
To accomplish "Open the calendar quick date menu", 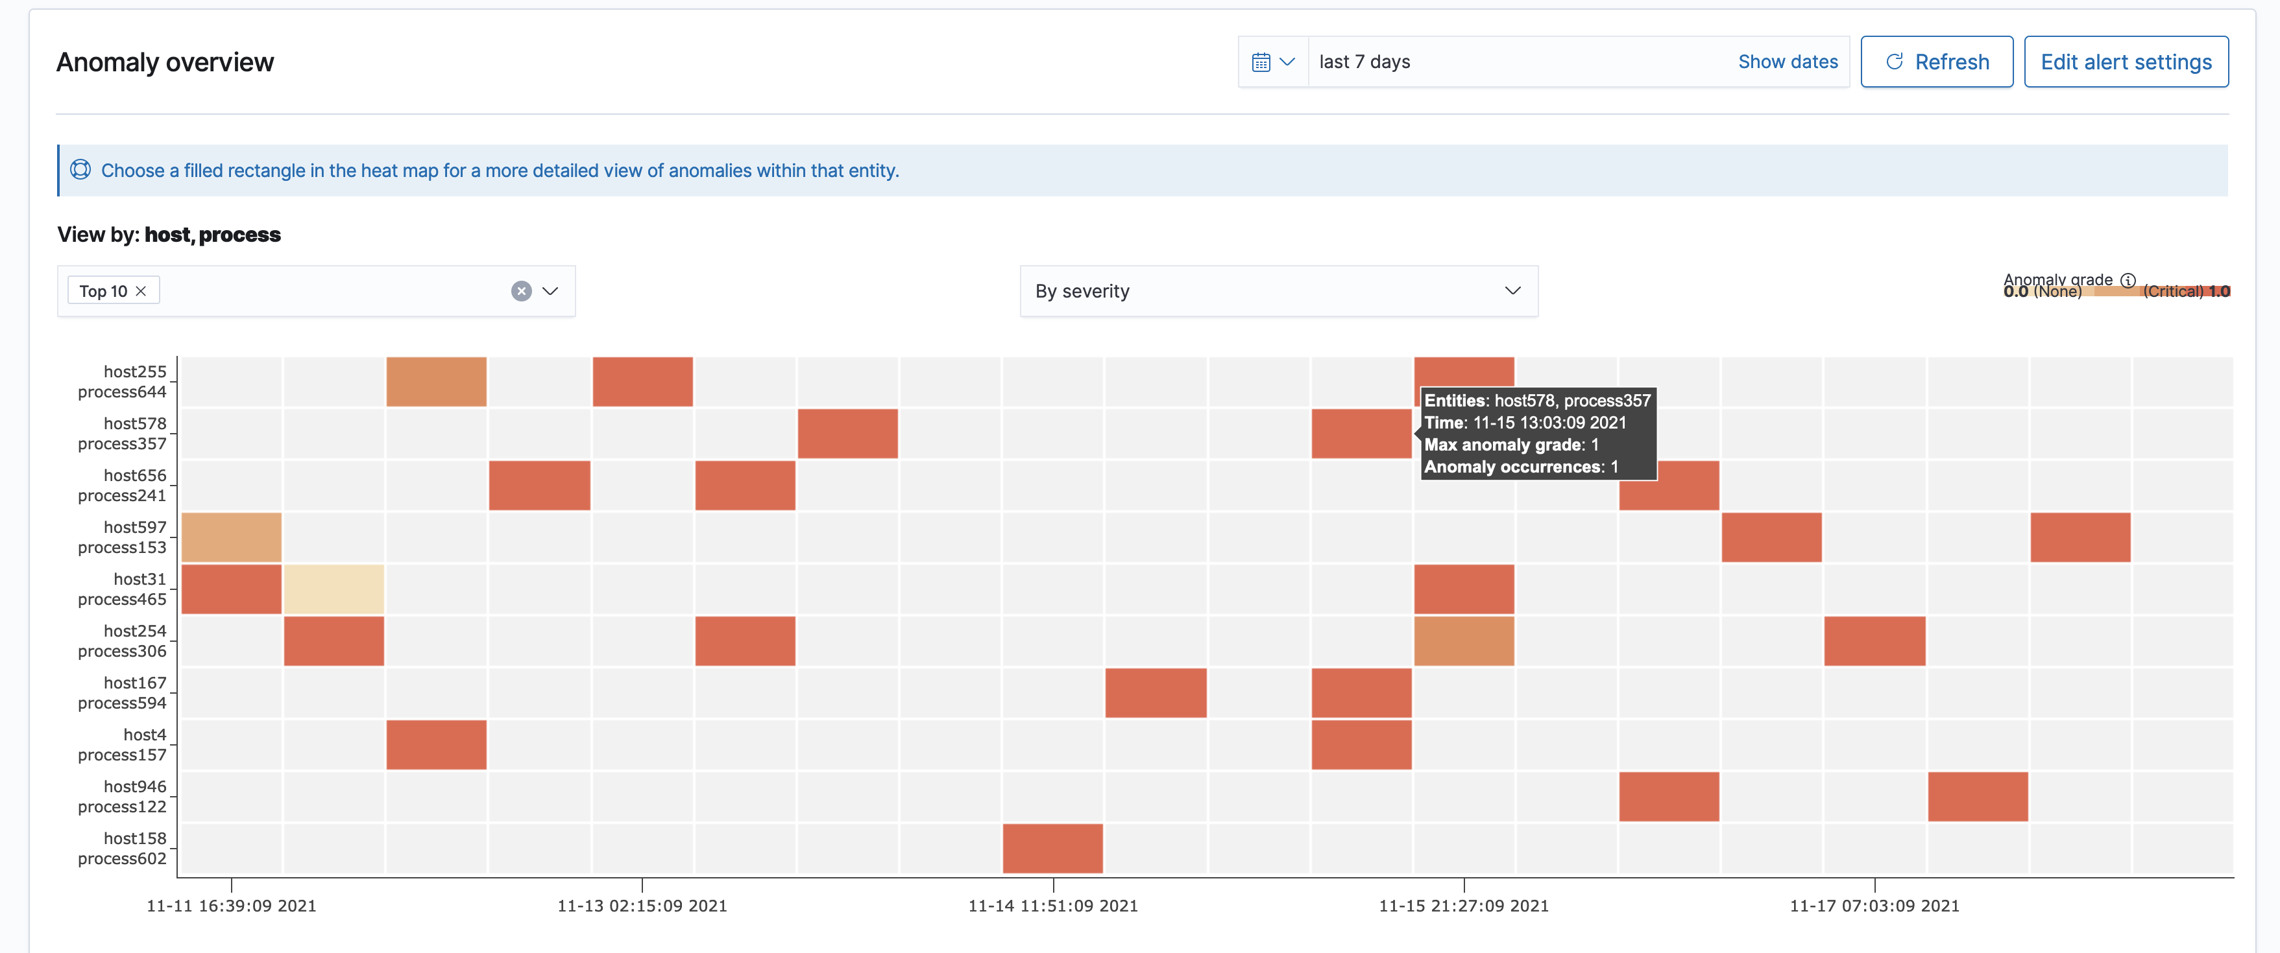I will [1273, 62].
